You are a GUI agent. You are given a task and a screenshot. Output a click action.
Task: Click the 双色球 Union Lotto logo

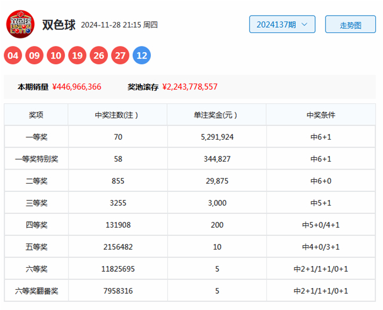coord(20,24)
